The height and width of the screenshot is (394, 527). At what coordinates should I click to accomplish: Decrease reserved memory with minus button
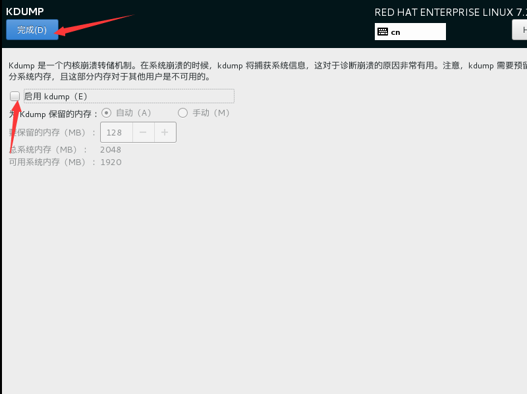point(144,132)
